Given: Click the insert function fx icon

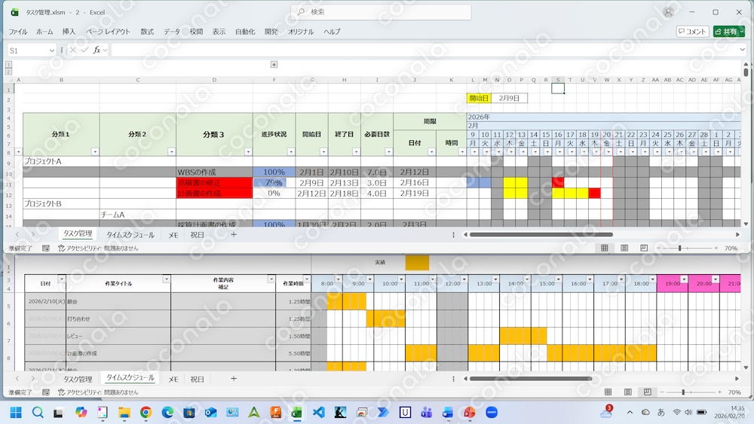Looking at the screenshot, I should tap(97, 50).
